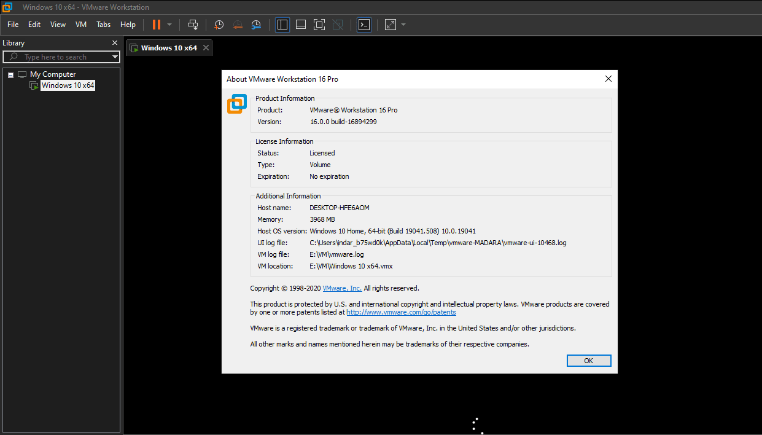The image size is (762, 435).
Task: Click the Unity mode toolbar icon
Action: point(337,25)
